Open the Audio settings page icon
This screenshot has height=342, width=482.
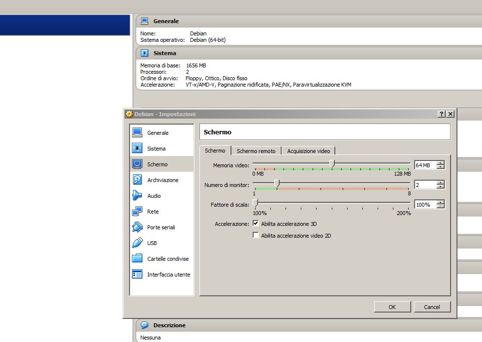tap(138, 195)
